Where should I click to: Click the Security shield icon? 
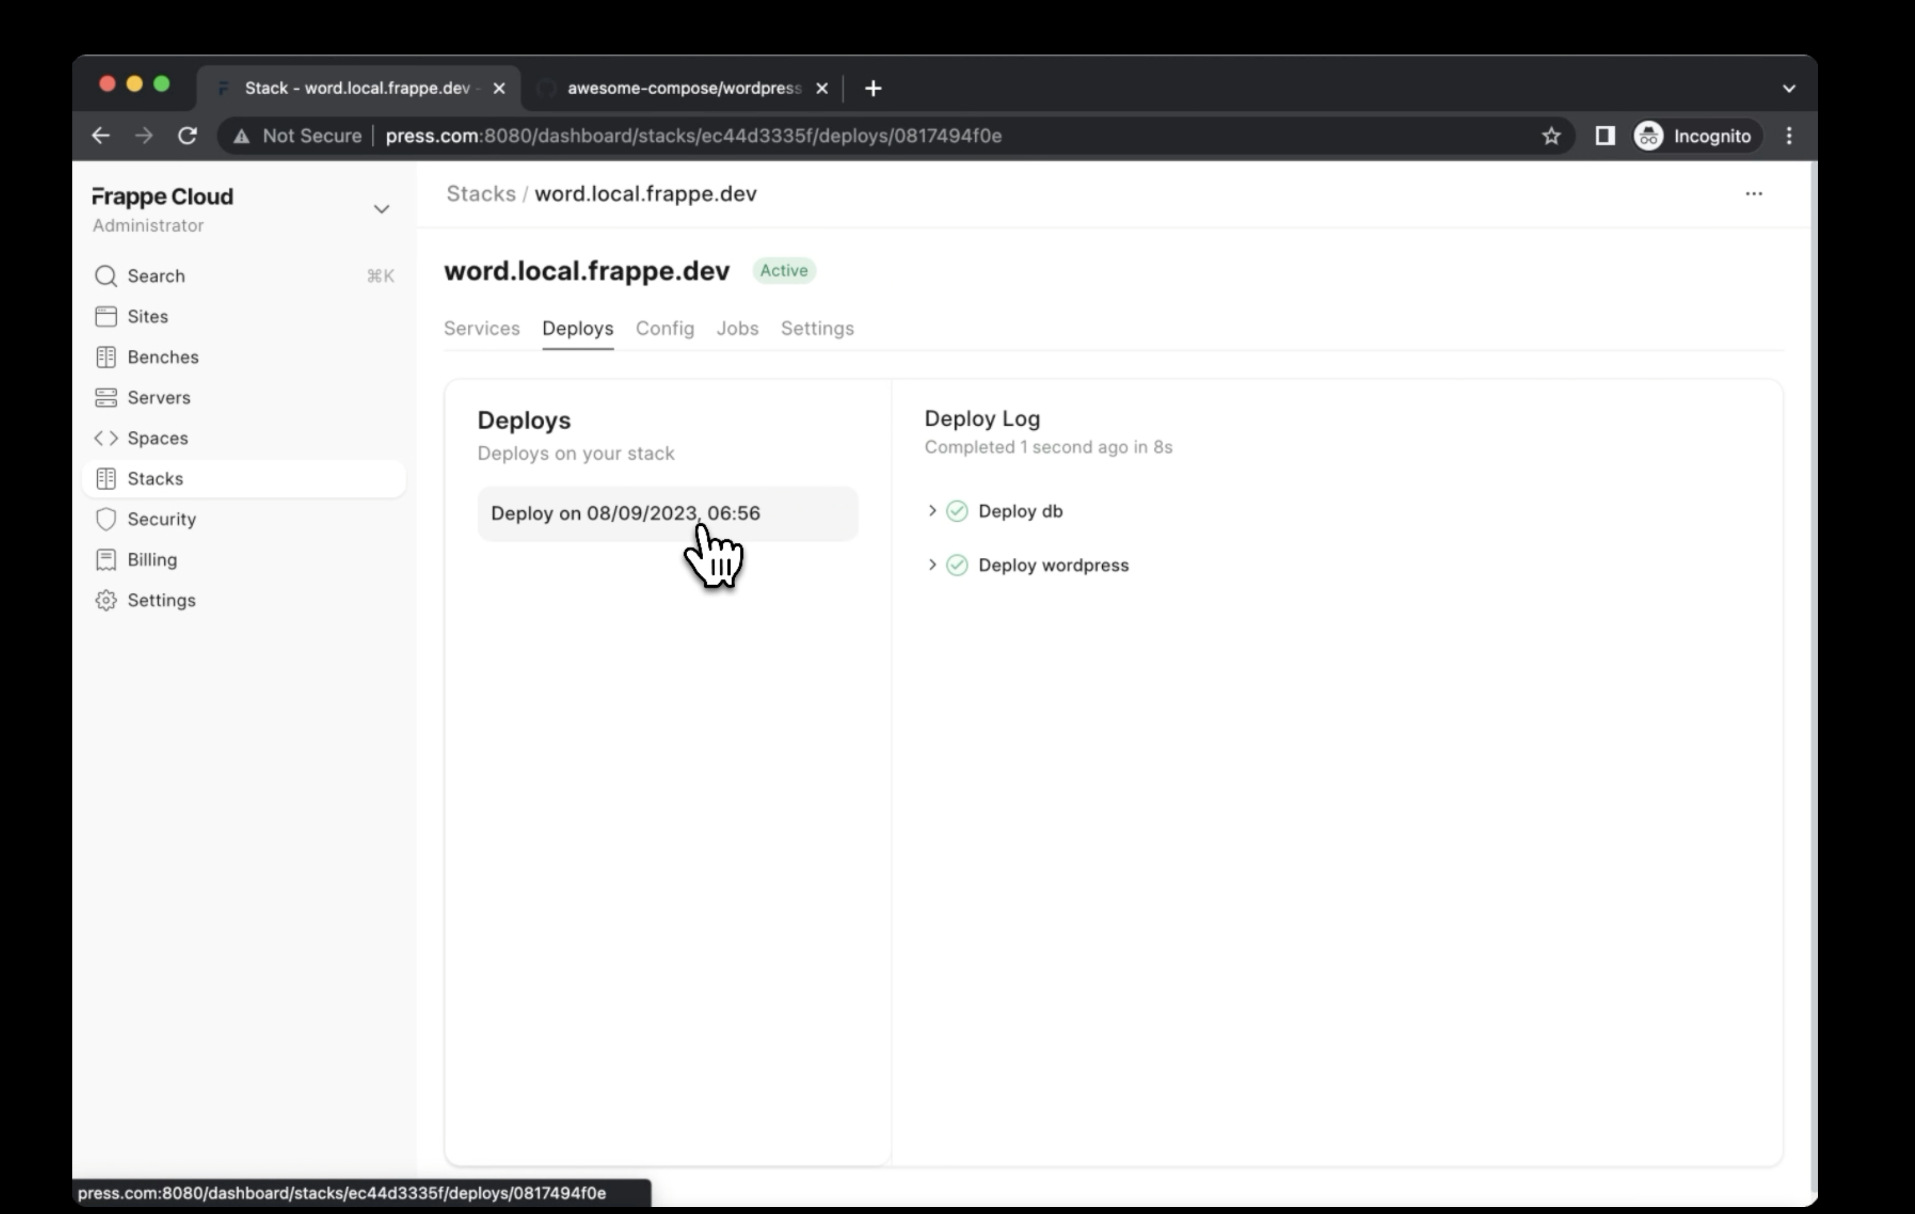(x=106, y=519)
